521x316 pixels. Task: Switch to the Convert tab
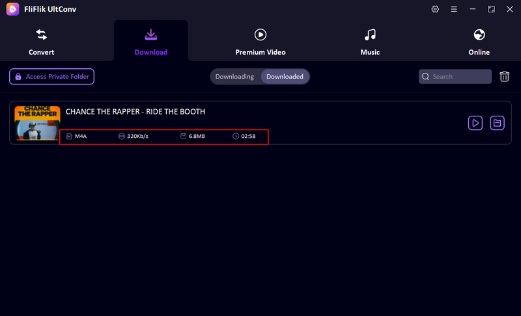click(41, 42)
